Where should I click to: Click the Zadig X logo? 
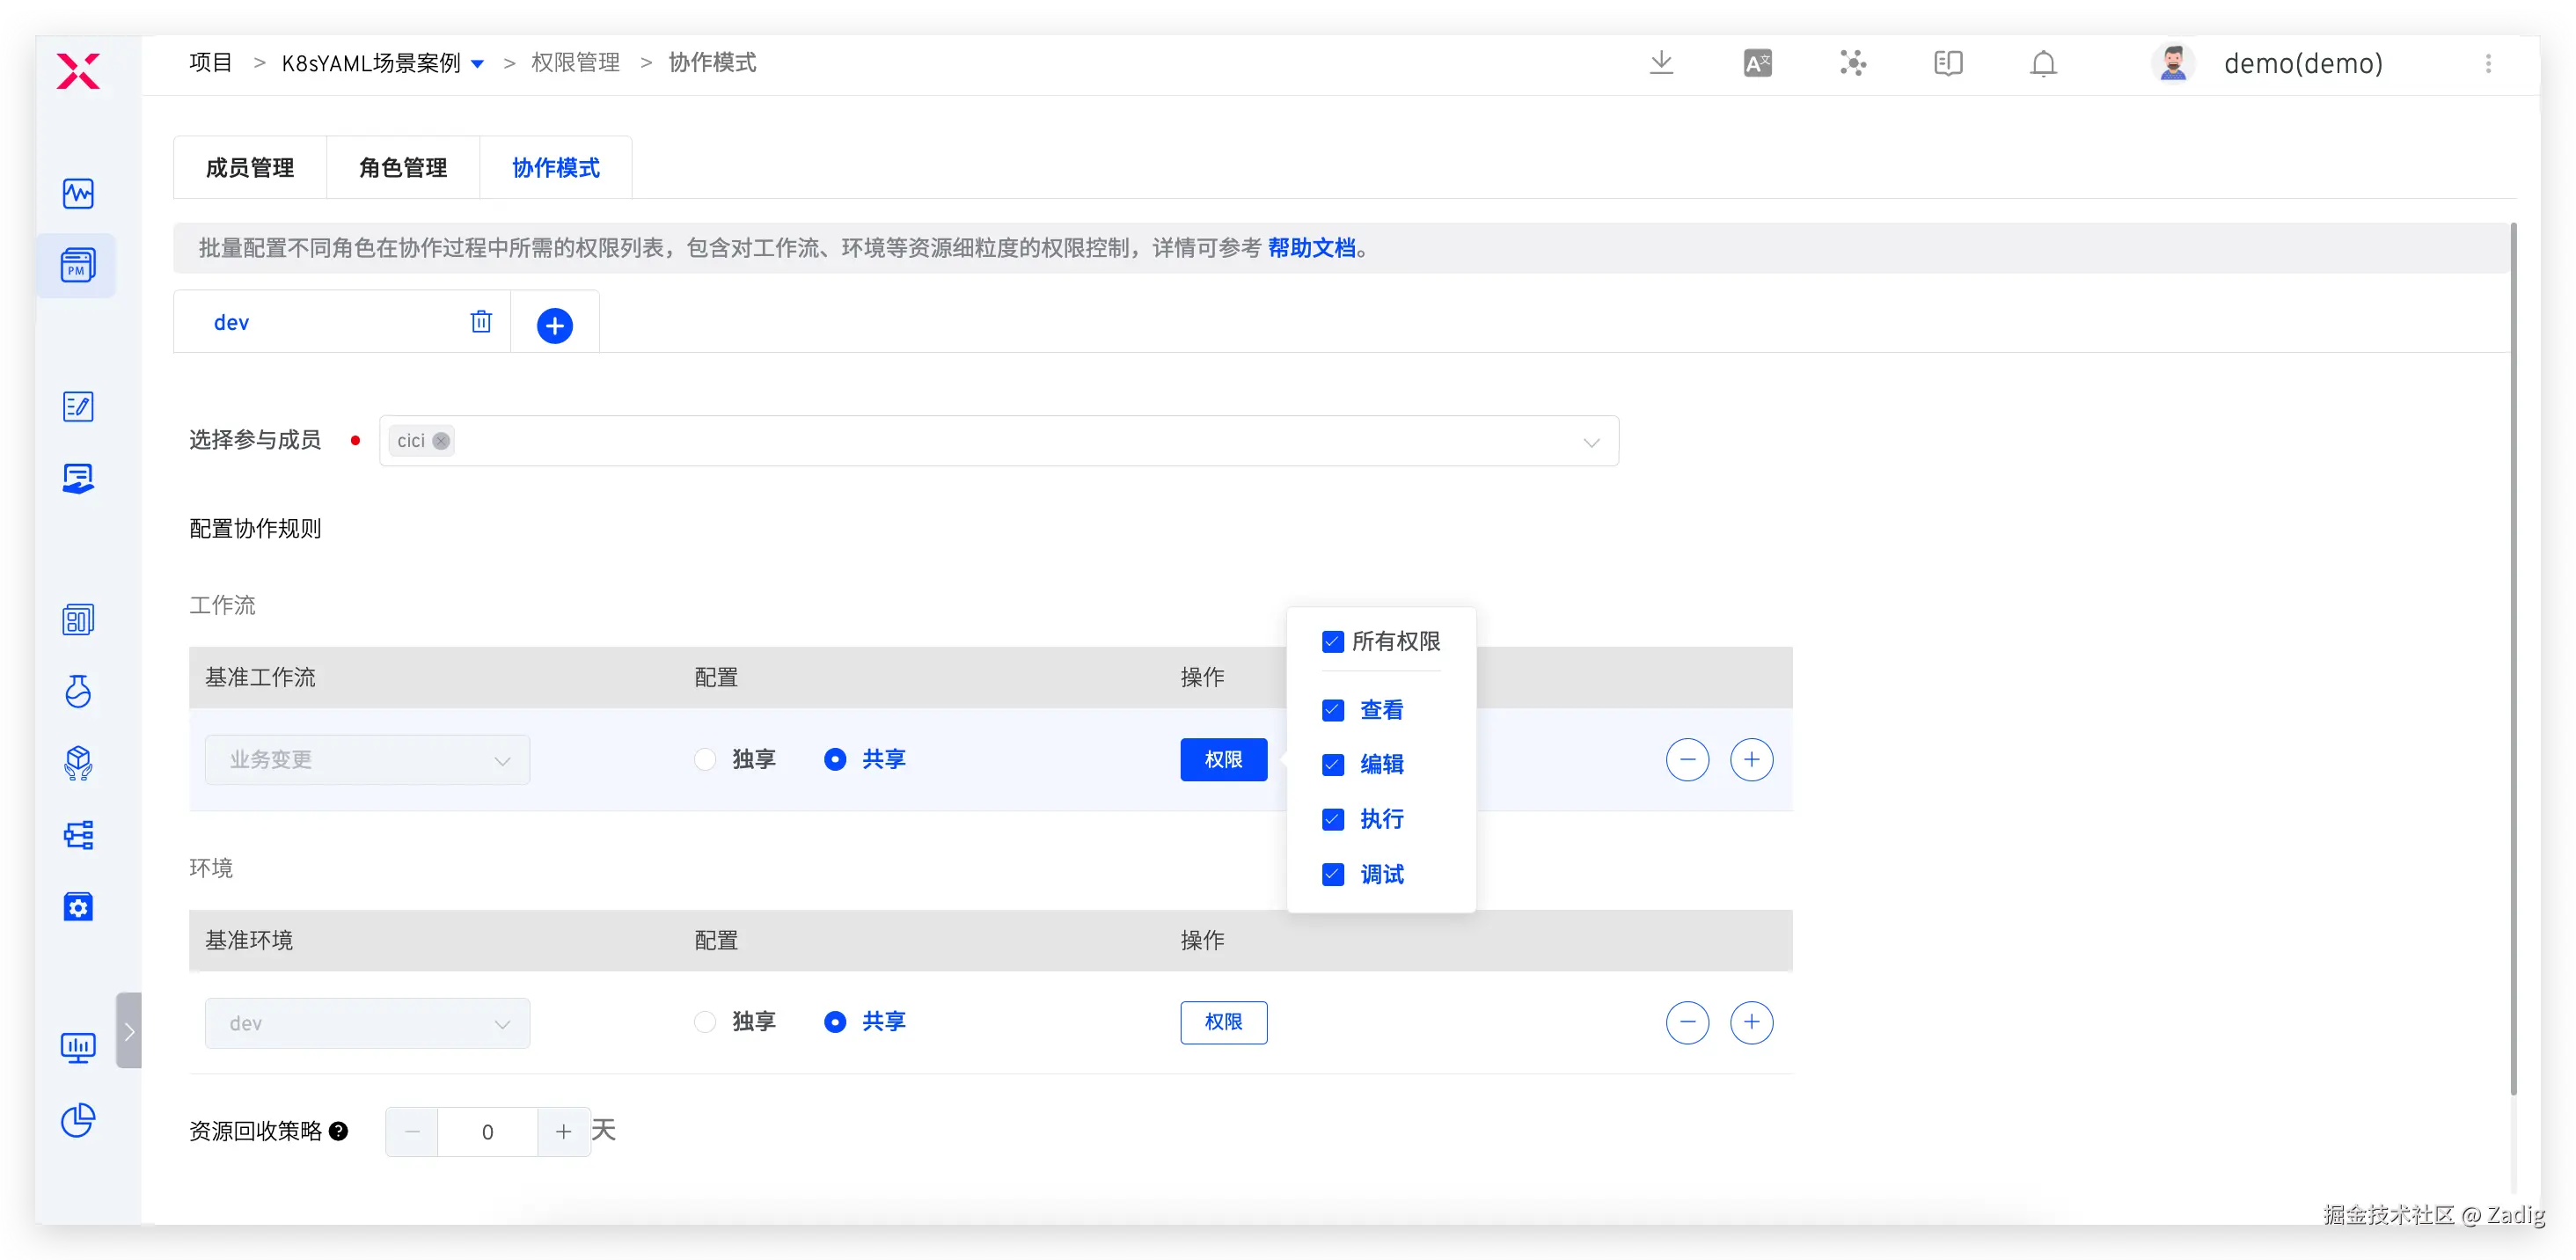pyautogui.click(x=78, y=71)
